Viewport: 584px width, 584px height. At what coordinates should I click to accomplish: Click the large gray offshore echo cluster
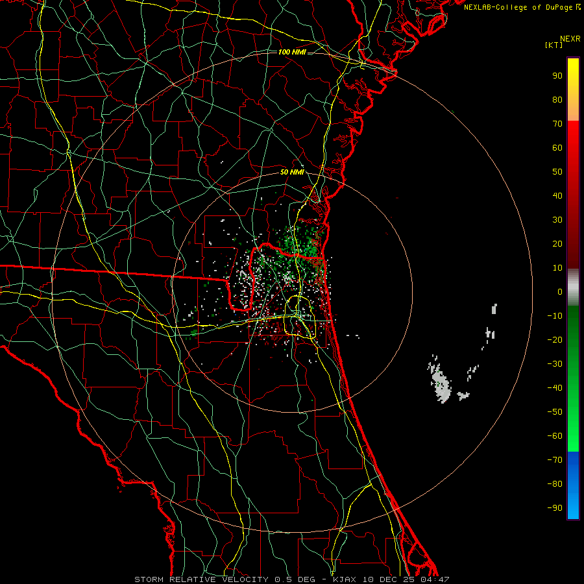441,385
